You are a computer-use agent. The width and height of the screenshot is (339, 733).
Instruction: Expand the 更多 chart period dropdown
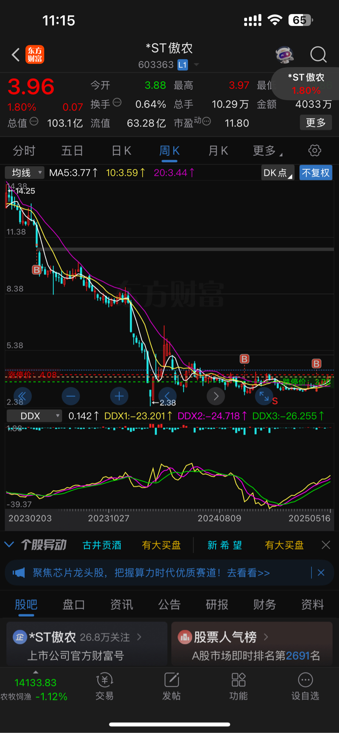(267, 151)
